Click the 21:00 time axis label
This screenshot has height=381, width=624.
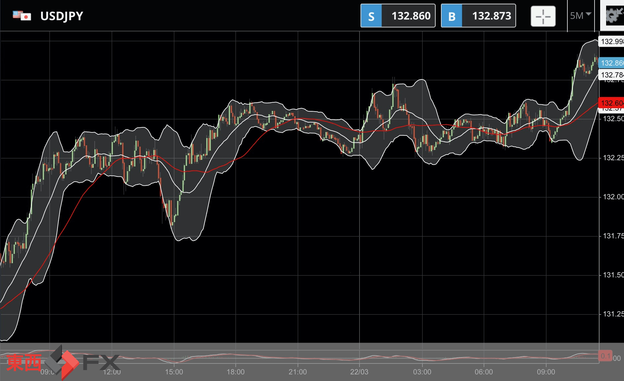click(x=298, y=372)
